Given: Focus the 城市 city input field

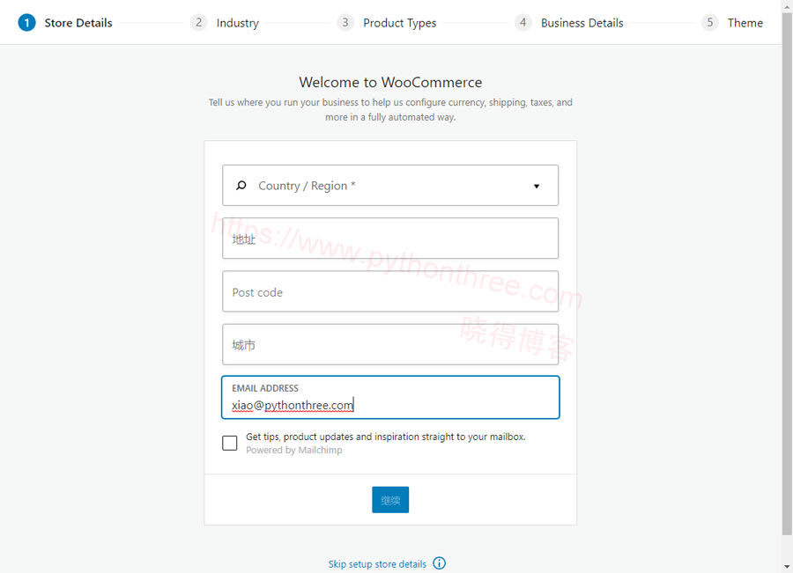Looking at the screenshot, I should [390, 345].
